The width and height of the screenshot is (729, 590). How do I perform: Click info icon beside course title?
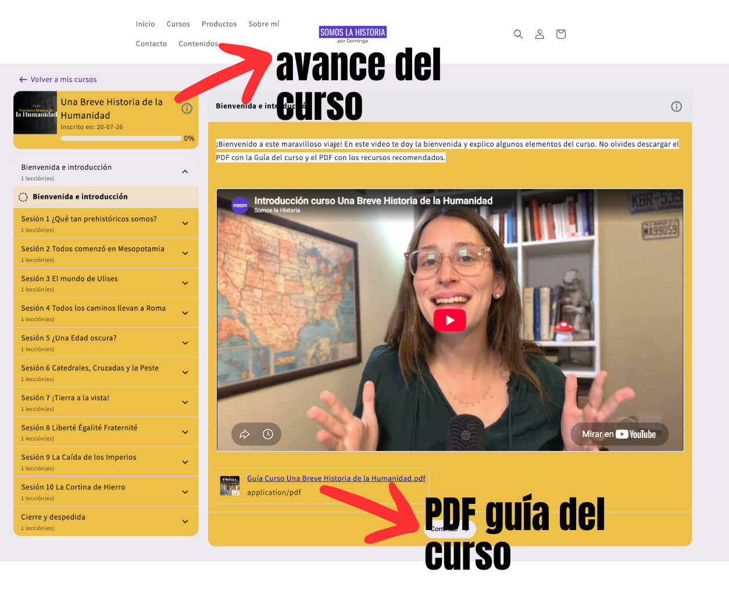point(187,109)
